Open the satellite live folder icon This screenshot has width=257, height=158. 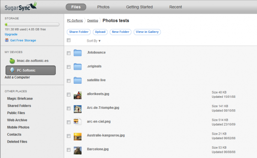point(78,80)
